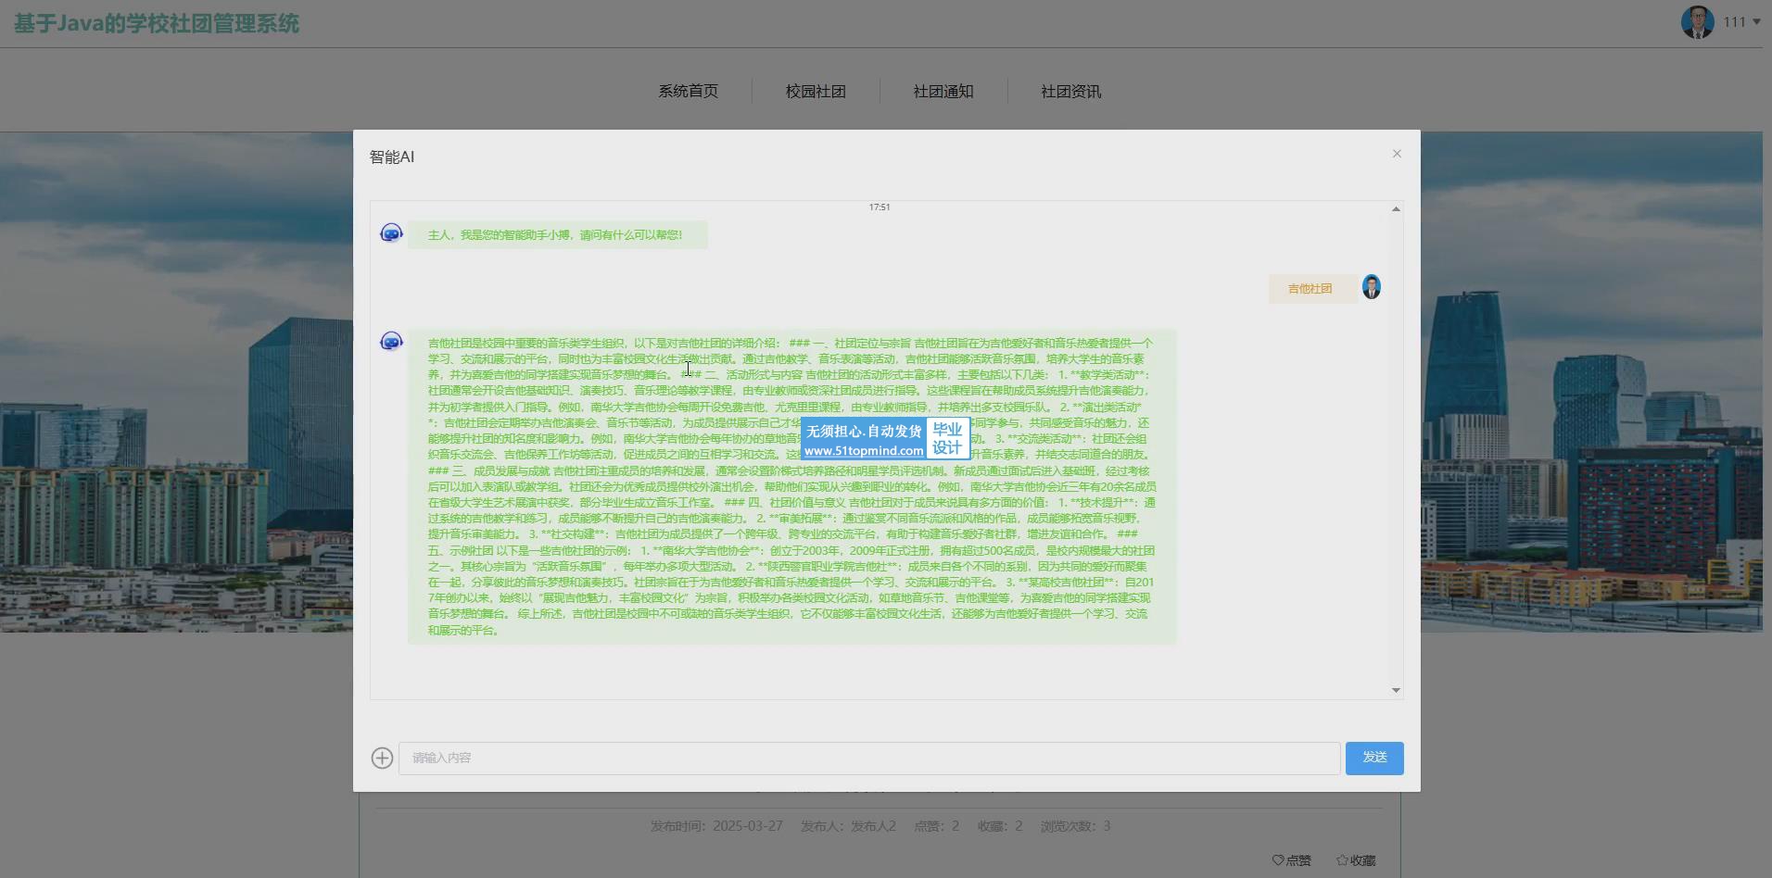Click the 毕业设计 watermark banner

coord(885,439)
